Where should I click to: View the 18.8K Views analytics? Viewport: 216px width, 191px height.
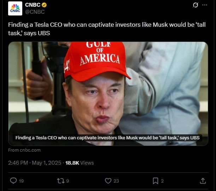80,163
